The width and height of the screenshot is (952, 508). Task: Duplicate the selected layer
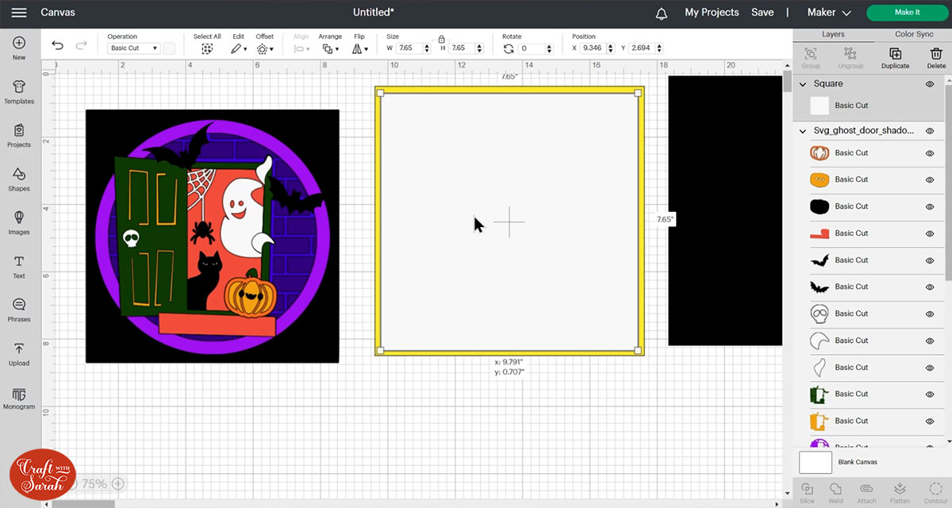(x=895, y=58)
